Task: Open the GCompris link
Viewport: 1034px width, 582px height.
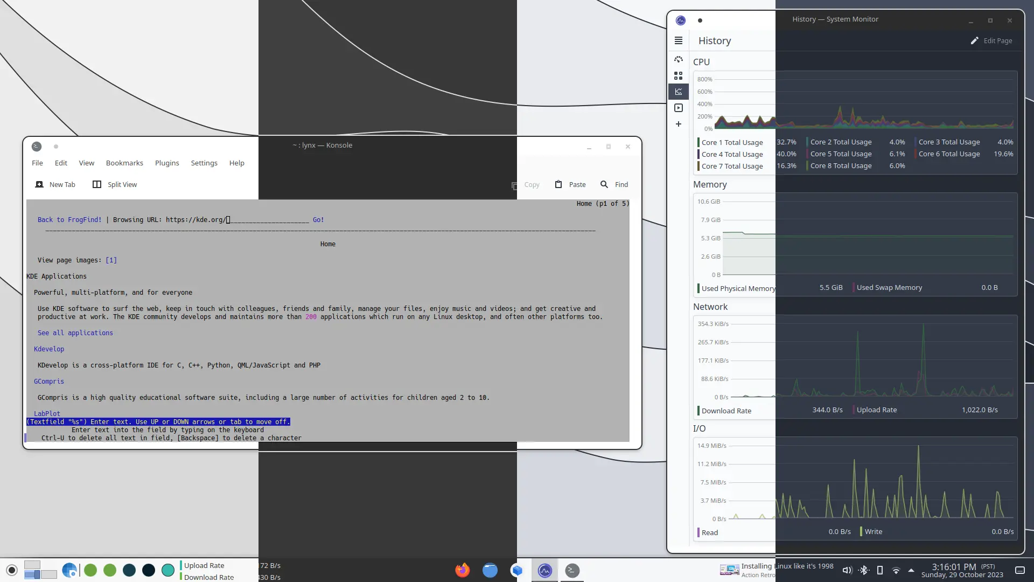Action: [49, 382]
